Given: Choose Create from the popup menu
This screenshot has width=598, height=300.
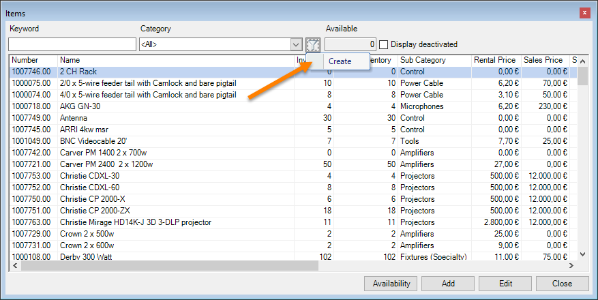Looking at the screenshot, I should click(x=340, y=61).
